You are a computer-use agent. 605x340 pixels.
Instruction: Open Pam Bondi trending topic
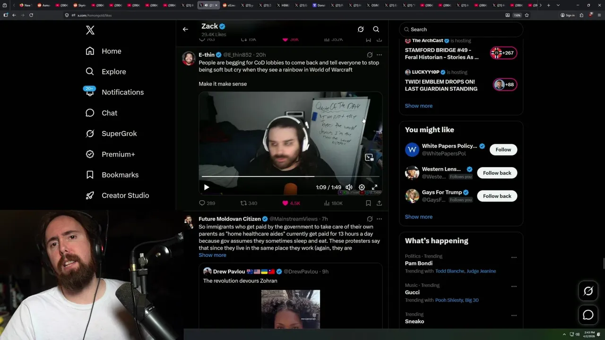click(419, 263)
